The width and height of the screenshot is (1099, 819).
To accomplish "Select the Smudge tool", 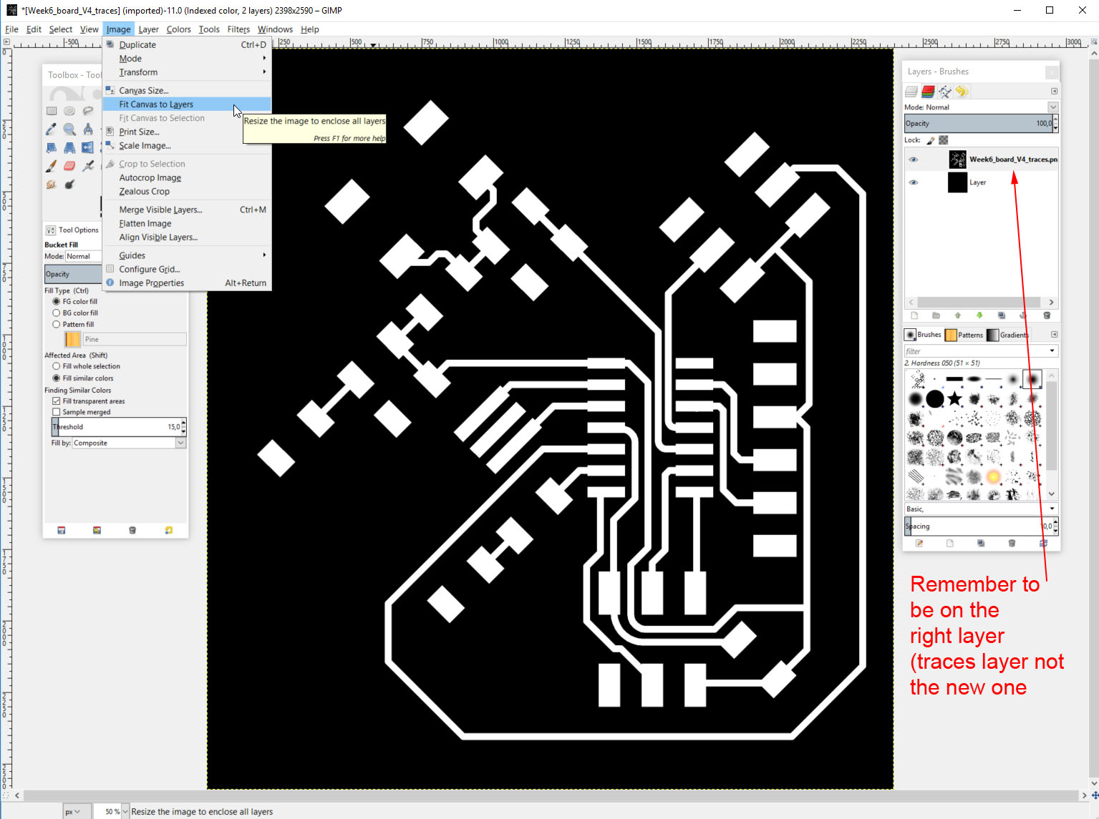I will click(52, 185).
